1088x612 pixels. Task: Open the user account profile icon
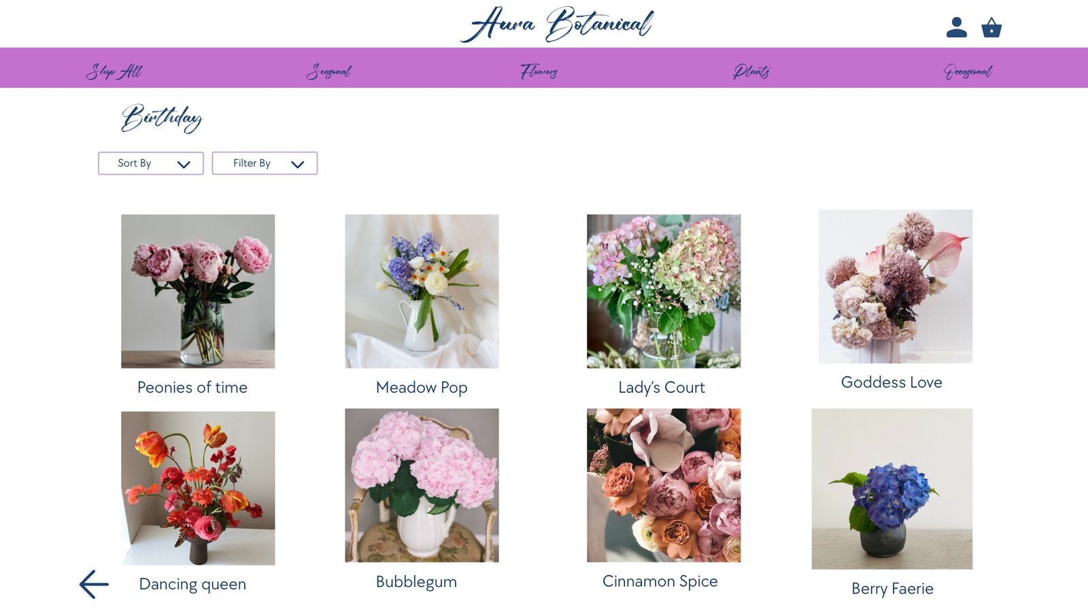(x=956, y=27)
